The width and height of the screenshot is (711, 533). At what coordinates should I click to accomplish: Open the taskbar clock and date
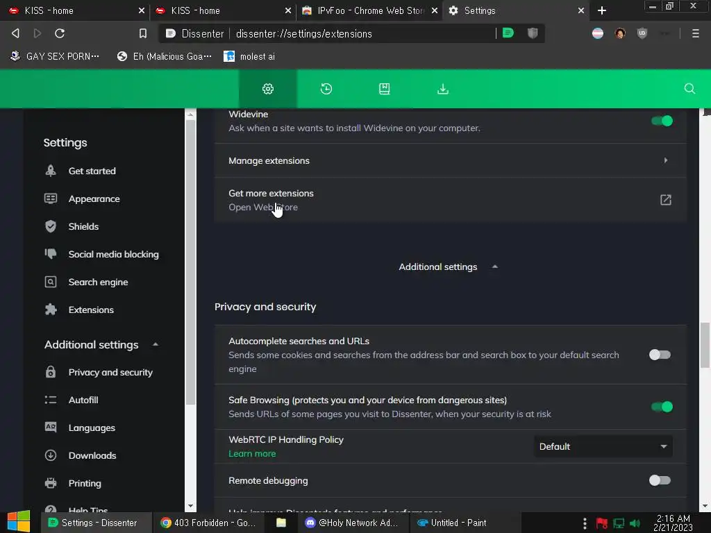point(673,523)
